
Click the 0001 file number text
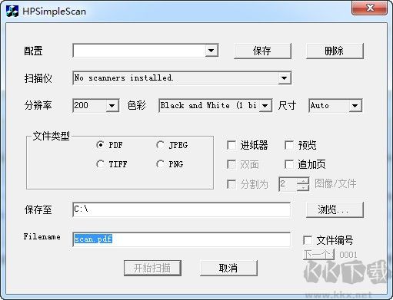click(348, 255)
